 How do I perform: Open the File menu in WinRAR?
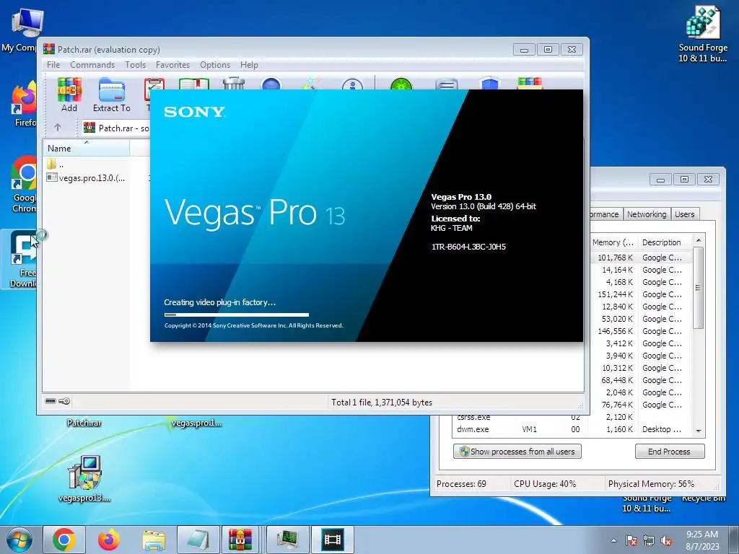53,64
